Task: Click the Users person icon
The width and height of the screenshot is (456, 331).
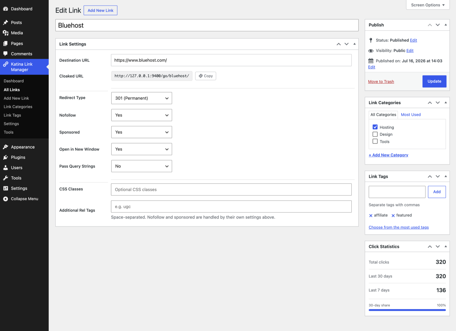Action: pos(5,168)
